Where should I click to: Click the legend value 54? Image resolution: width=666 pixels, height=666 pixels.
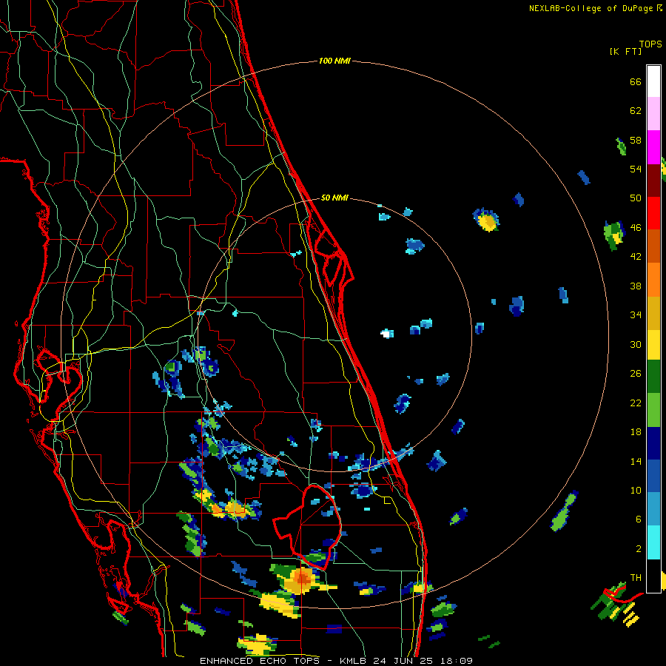pyautogui.click(x=636, y=169)
